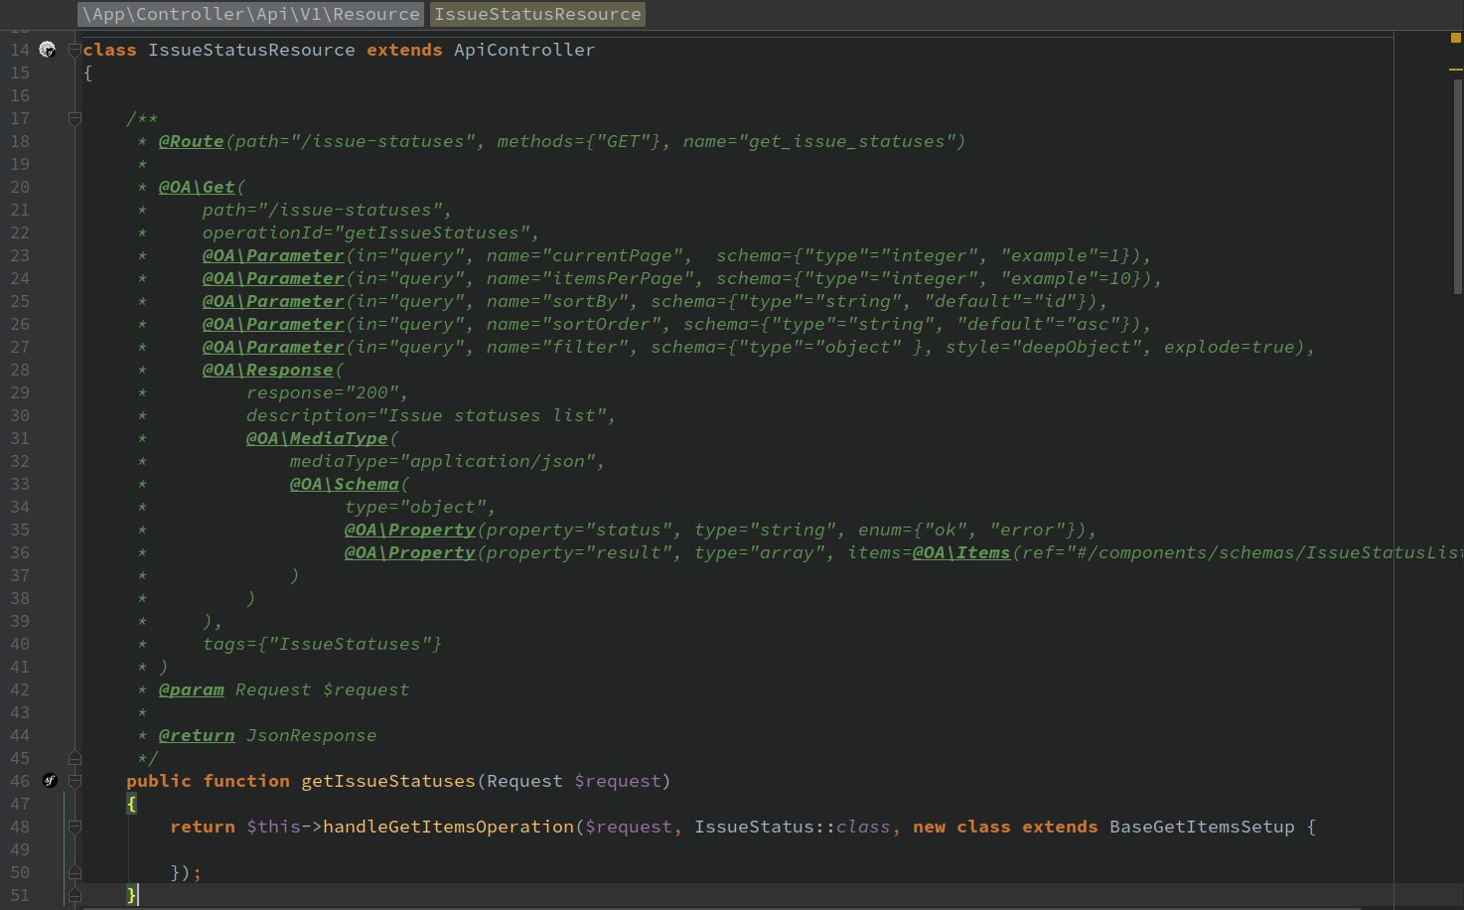Open @OA\Parameter link for filter

pos(273,347)
